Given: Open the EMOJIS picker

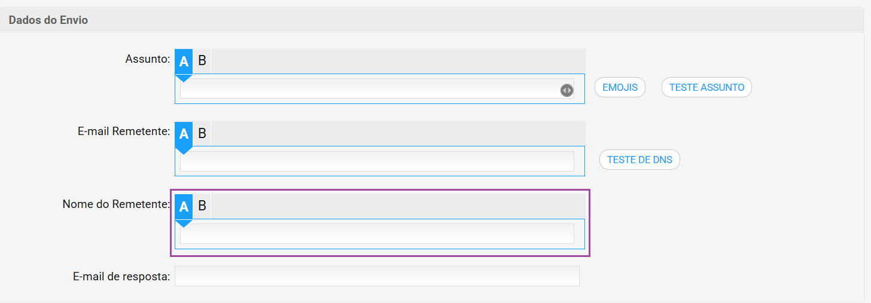Looking at the screenshot, I should pyautogui.click(x=620, y=87).
